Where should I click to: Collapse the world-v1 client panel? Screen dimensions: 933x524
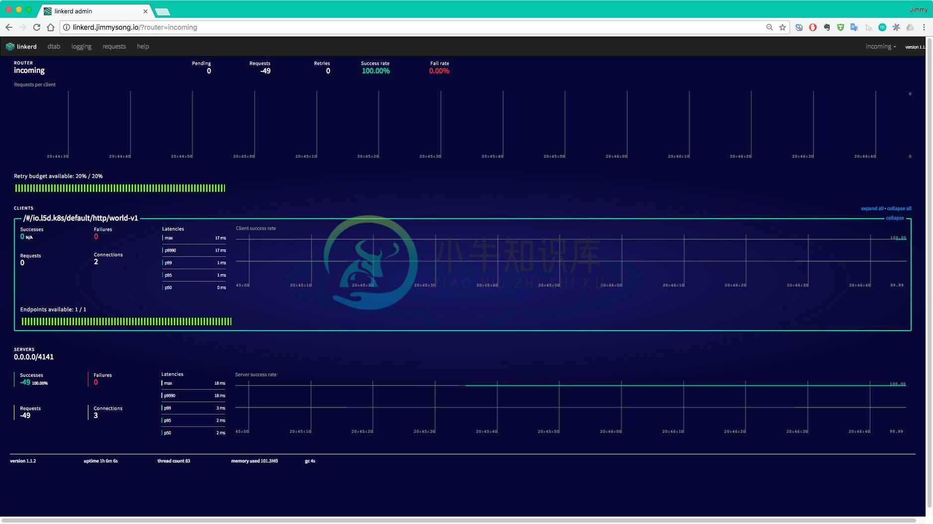(895, 218)
